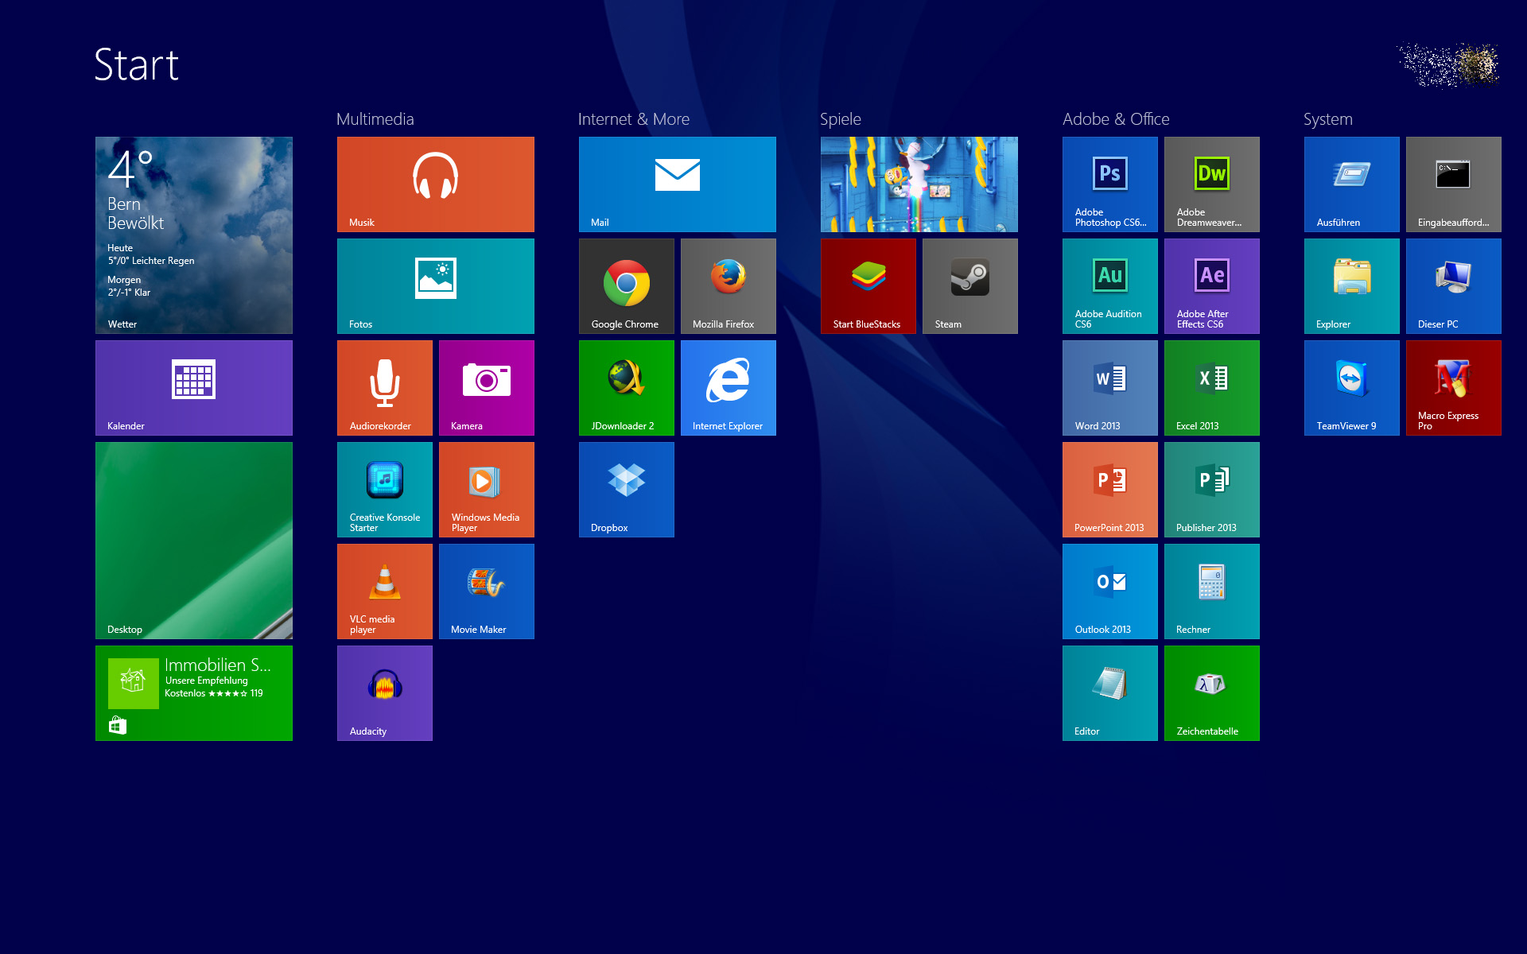Image resolution: width=1527 pixels, height=954 pixels.
Task: Open the game live tile under Spiele
Action: (x=919, y=184)
